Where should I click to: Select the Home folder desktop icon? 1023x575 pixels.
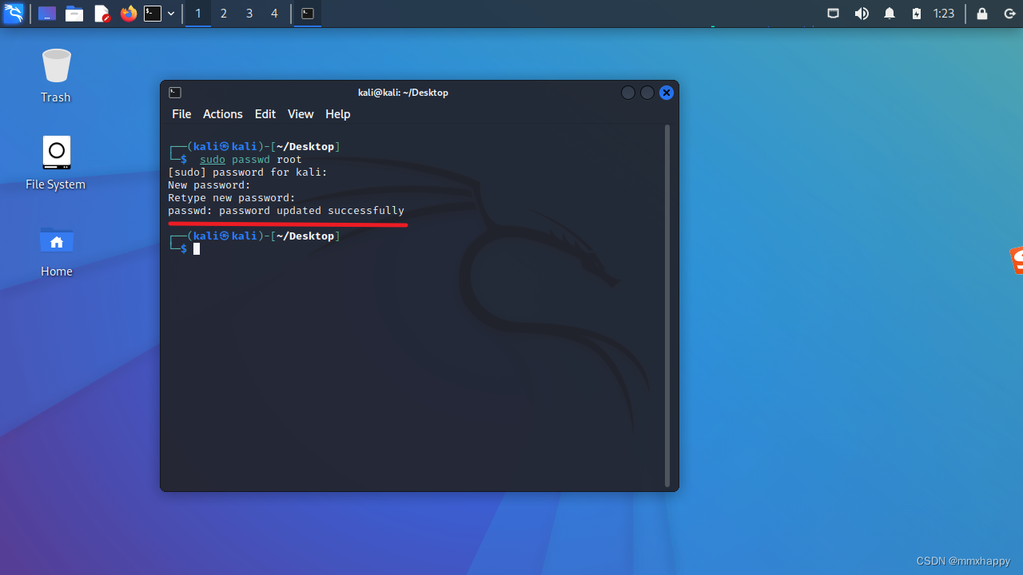(x=56, y=251)
